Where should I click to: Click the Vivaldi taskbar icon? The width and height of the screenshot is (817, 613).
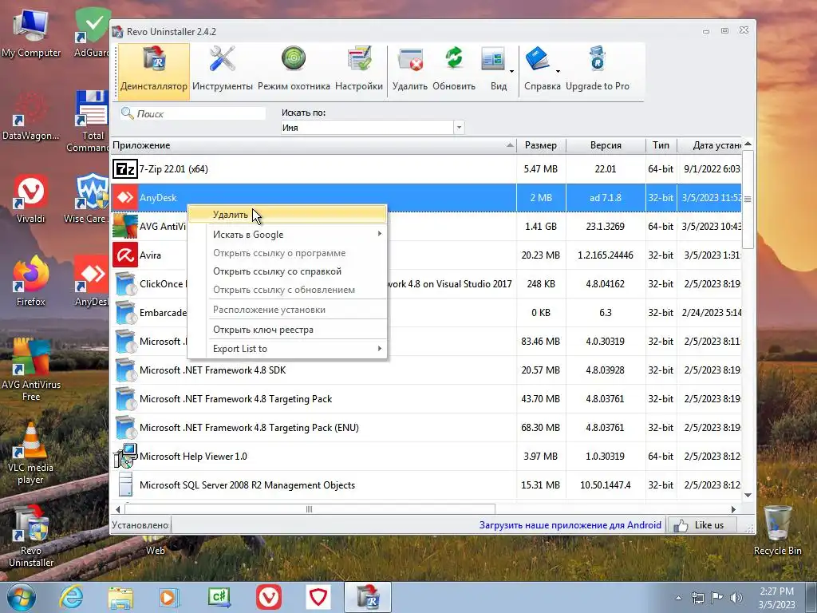point(269,597)
